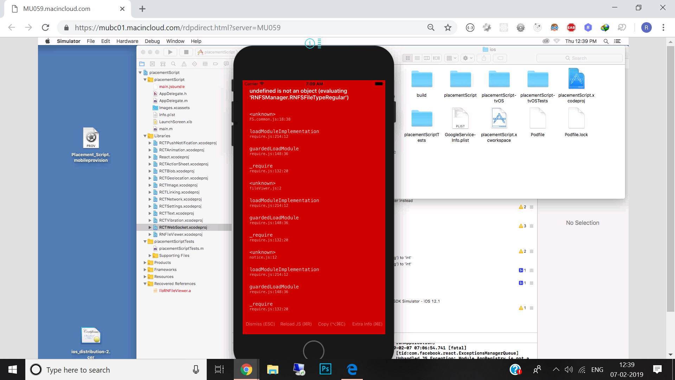Open the symbol navigator hierarchy icon
The height and width of the screenshot is (380, 675).
163,64
